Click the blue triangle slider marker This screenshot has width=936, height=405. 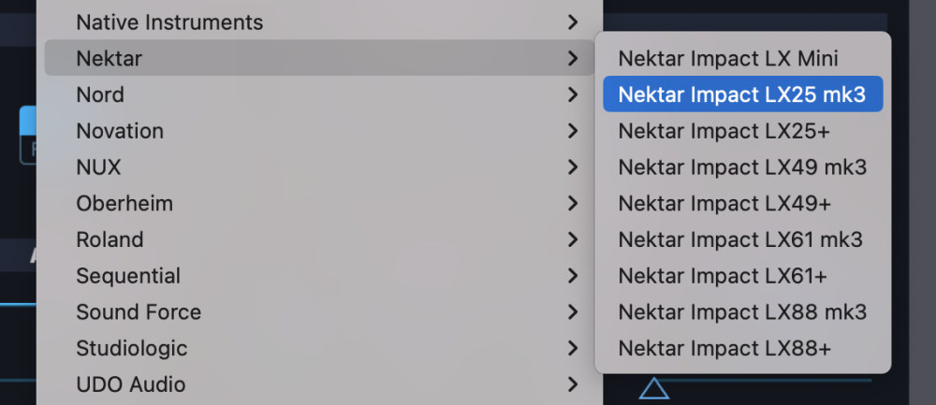click(654, 388)
